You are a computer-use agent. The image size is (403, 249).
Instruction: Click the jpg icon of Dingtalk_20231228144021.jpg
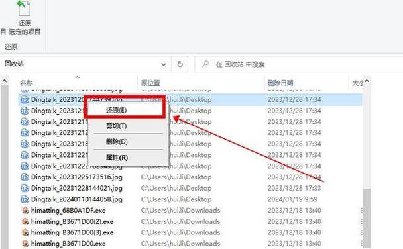point(25,188)
